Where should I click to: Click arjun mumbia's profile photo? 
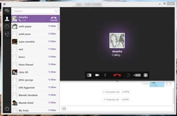pos(15,41)
